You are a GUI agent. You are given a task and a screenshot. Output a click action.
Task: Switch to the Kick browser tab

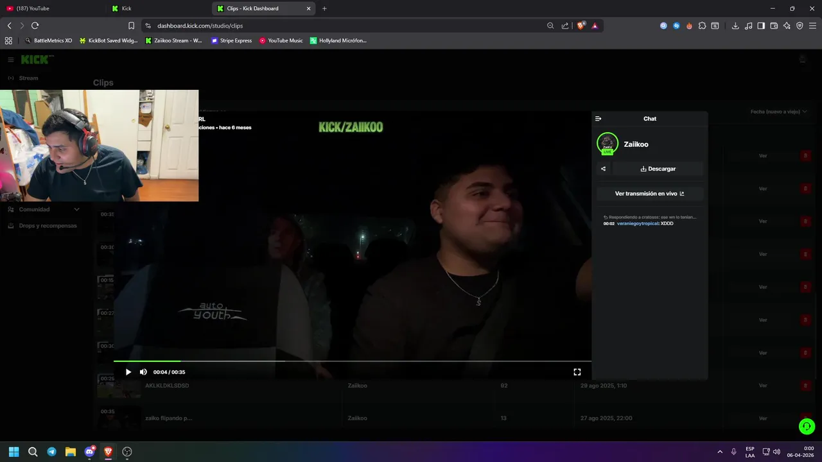coord(159,8)
